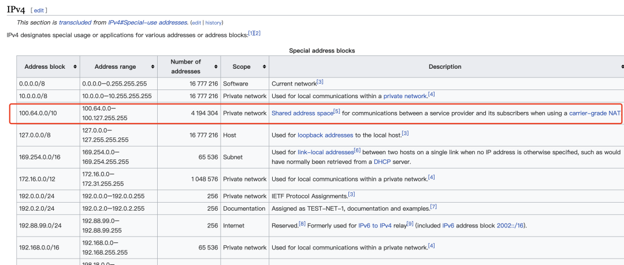Viewport: 624px width, 265px height.
Task: Follow the DHCP link
Action: click(x=382, y=162)
